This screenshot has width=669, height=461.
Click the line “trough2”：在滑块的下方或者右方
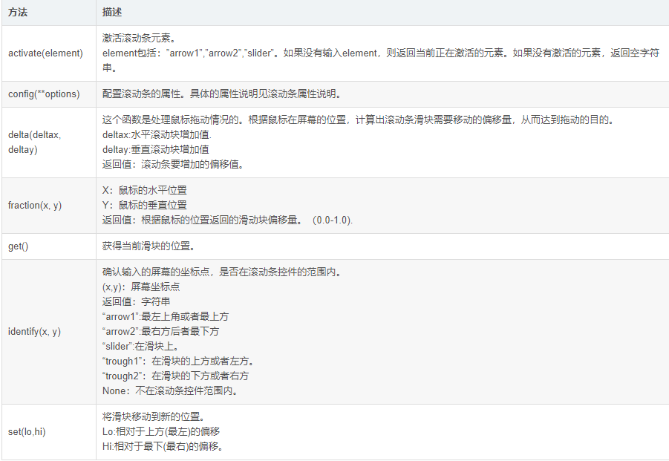pyautogui.click(x=175, y=376)
